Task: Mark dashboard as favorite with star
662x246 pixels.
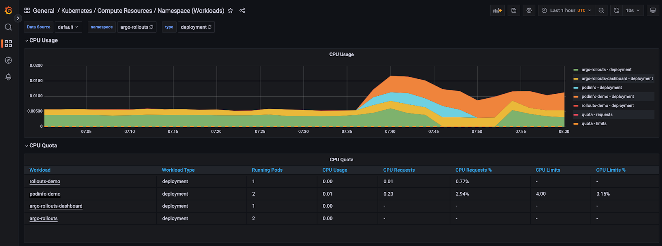Action: [x=230, y=10]
